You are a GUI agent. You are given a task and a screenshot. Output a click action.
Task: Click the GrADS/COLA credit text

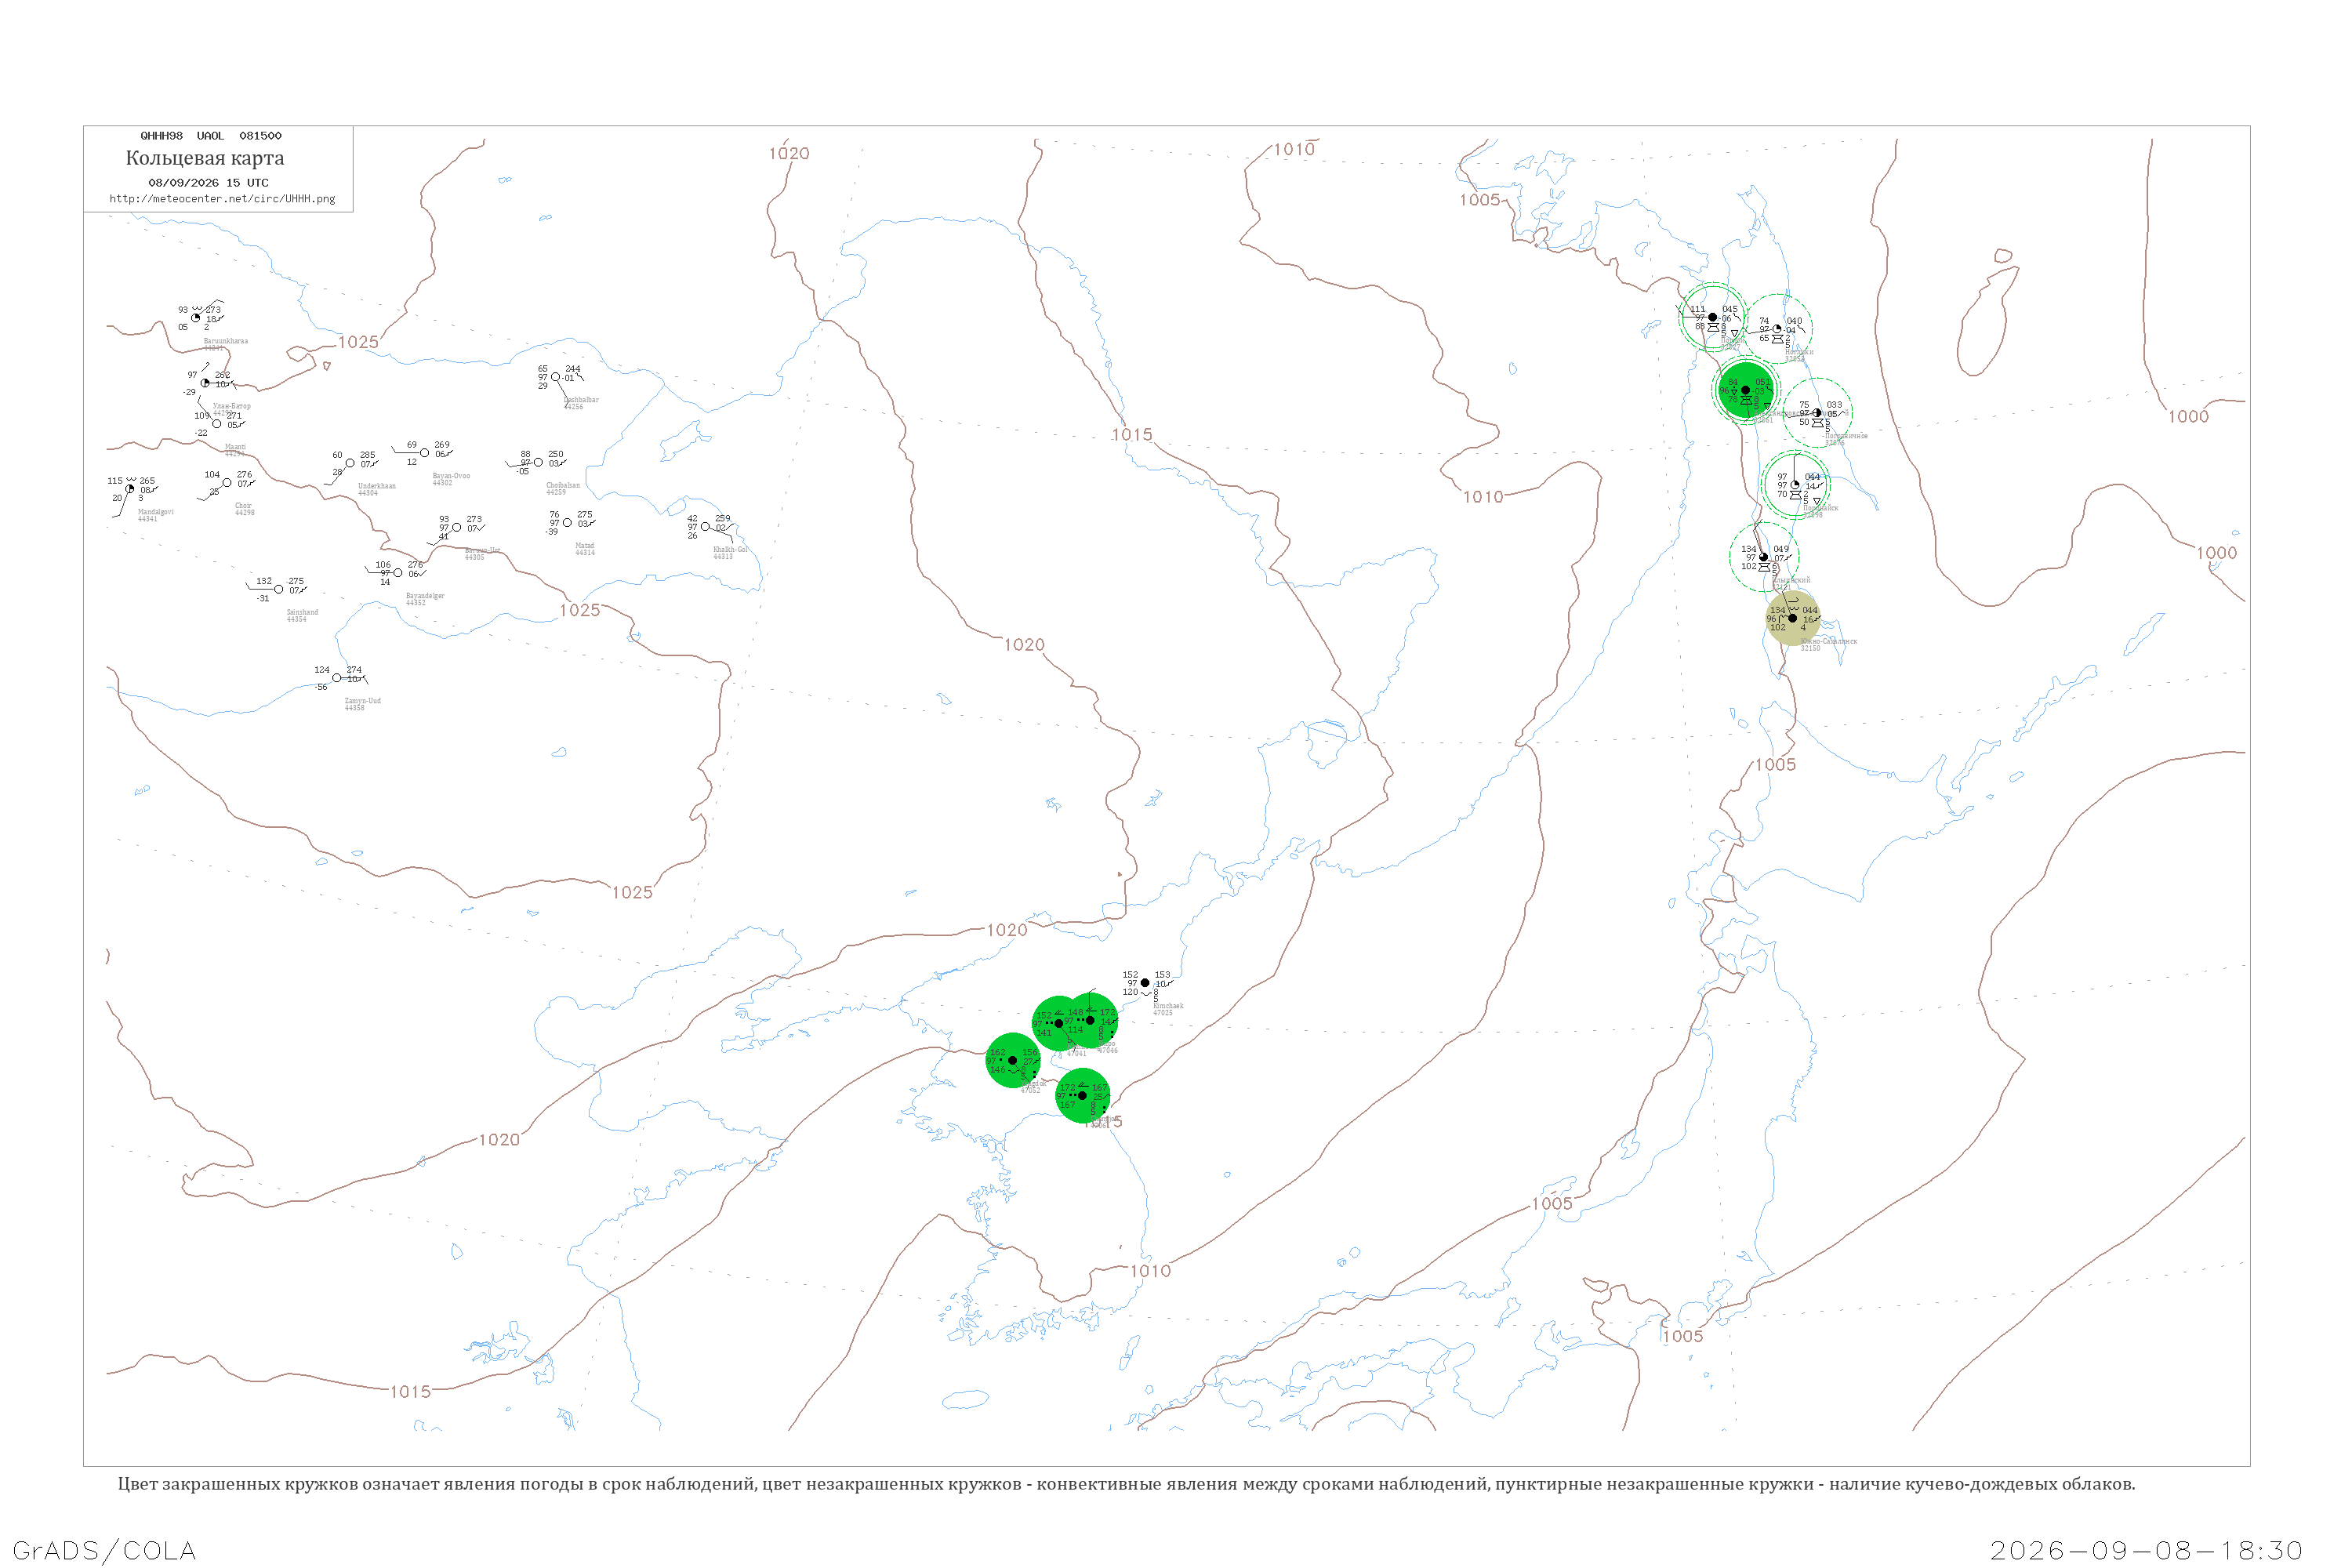click(104, 1550)
